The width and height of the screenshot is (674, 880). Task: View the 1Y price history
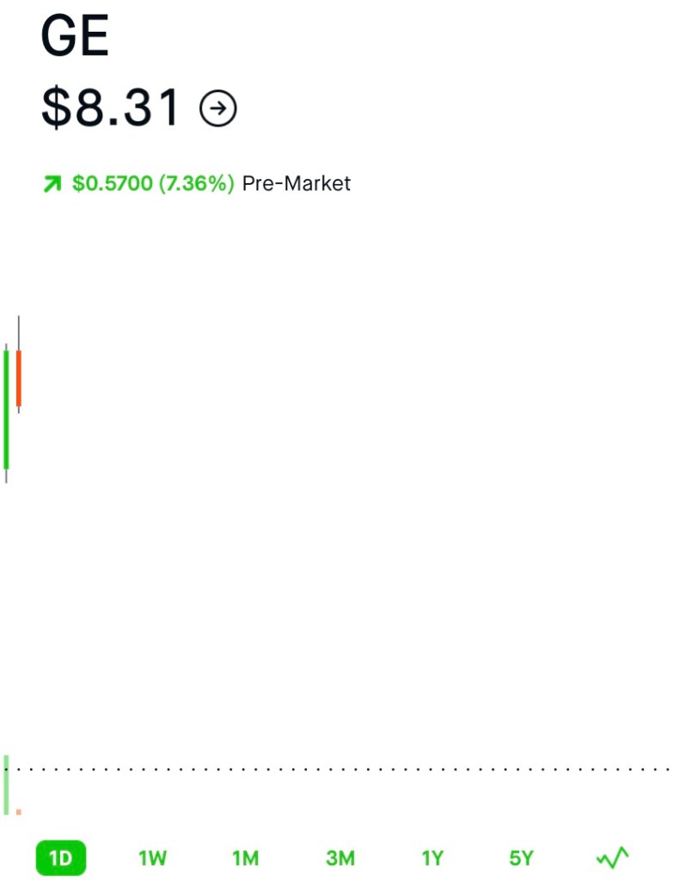[432, 858]
